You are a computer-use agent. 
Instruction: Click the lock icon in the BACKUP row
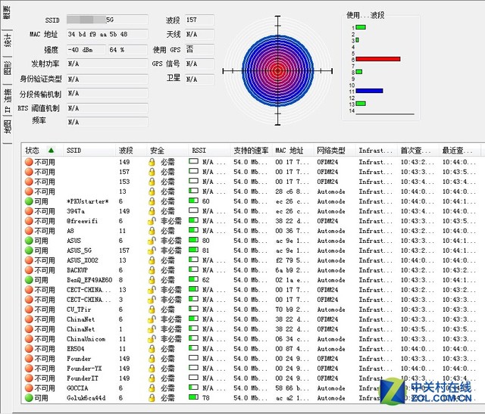coord(152,270)
